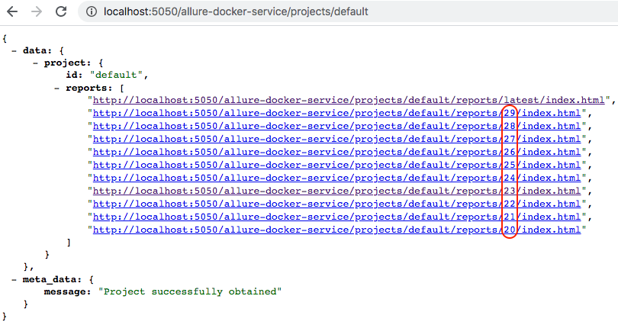This screenshot has height=325, width=618.
Task: Reload the page with refresh icon
Action: (x=61, y=11)
